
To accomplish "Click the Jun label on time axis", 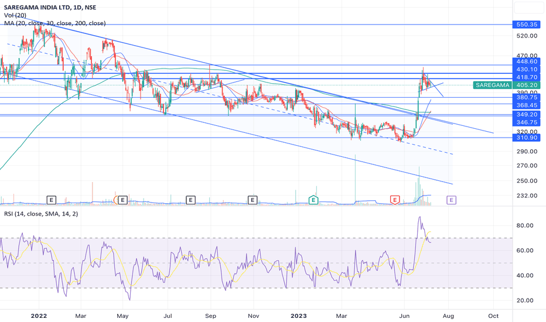I will 404,316.
